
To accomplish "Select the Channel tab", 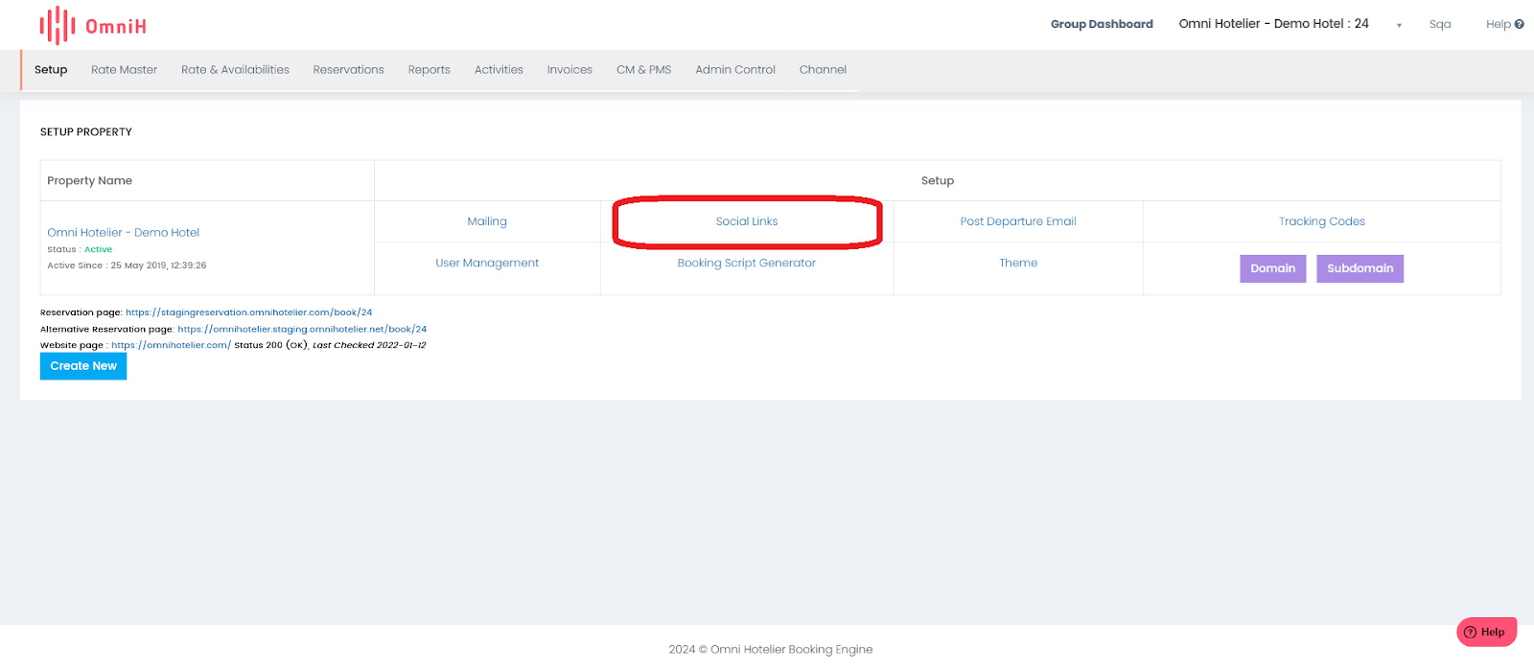I will [x=823, y=70].
